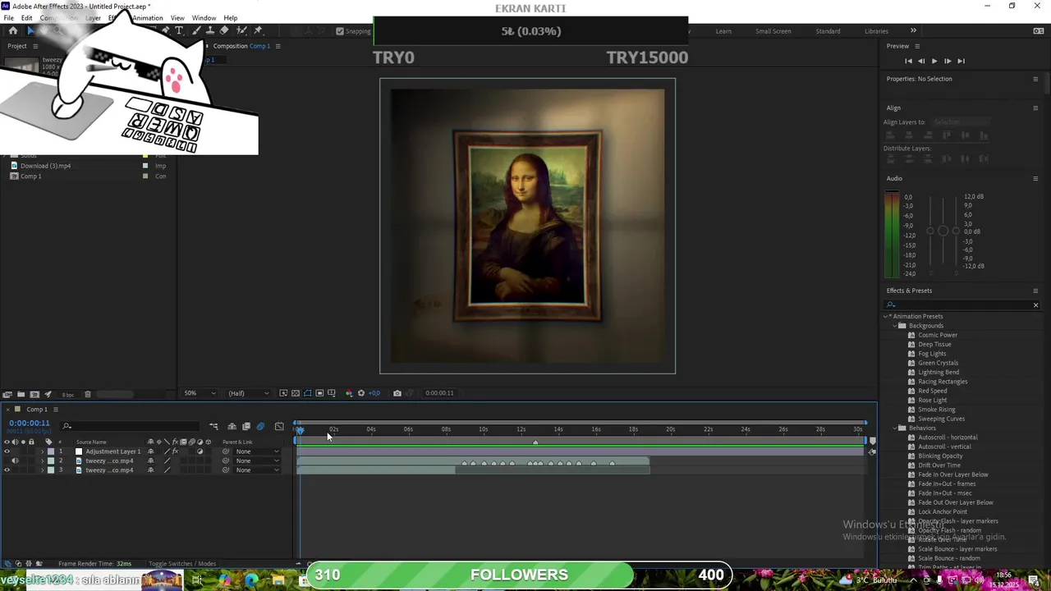Viewport: 1051px width, 591px height.
Task: Click the timeline current time 0:00:00:11
Action: click(30, 423)
